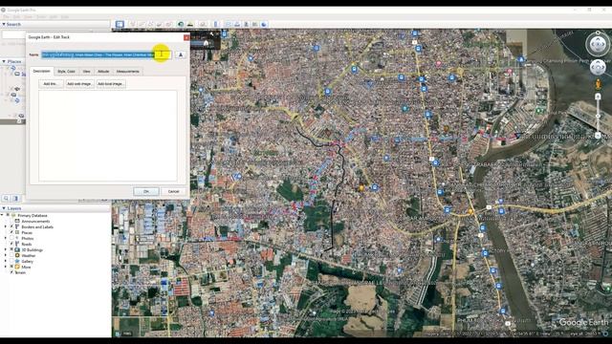Collapse the Primary Database tree node

pos(2,215)
